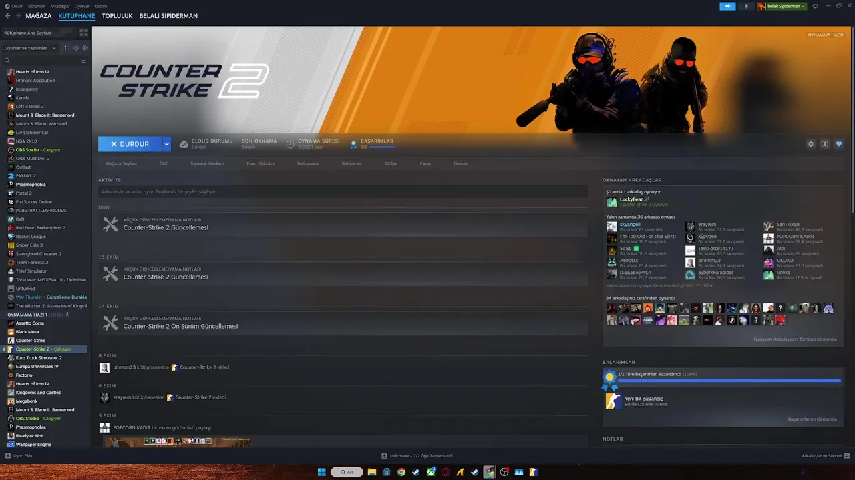Image resolution: width=855 pixels, height=480 pixels.
Task: Click the Oyun Ekle plus icon
Action: [x=7, y=456]
